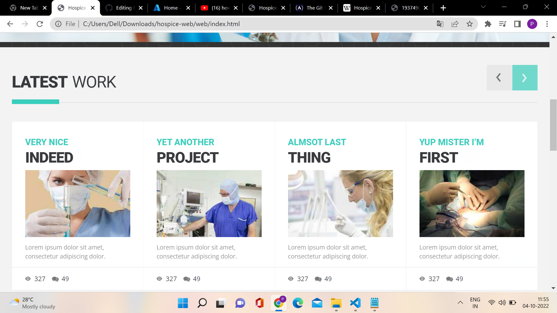The width and height of the screenshot is (557, 313).
Task: Open the purple P profile avatar
Action: coord(532,24)
